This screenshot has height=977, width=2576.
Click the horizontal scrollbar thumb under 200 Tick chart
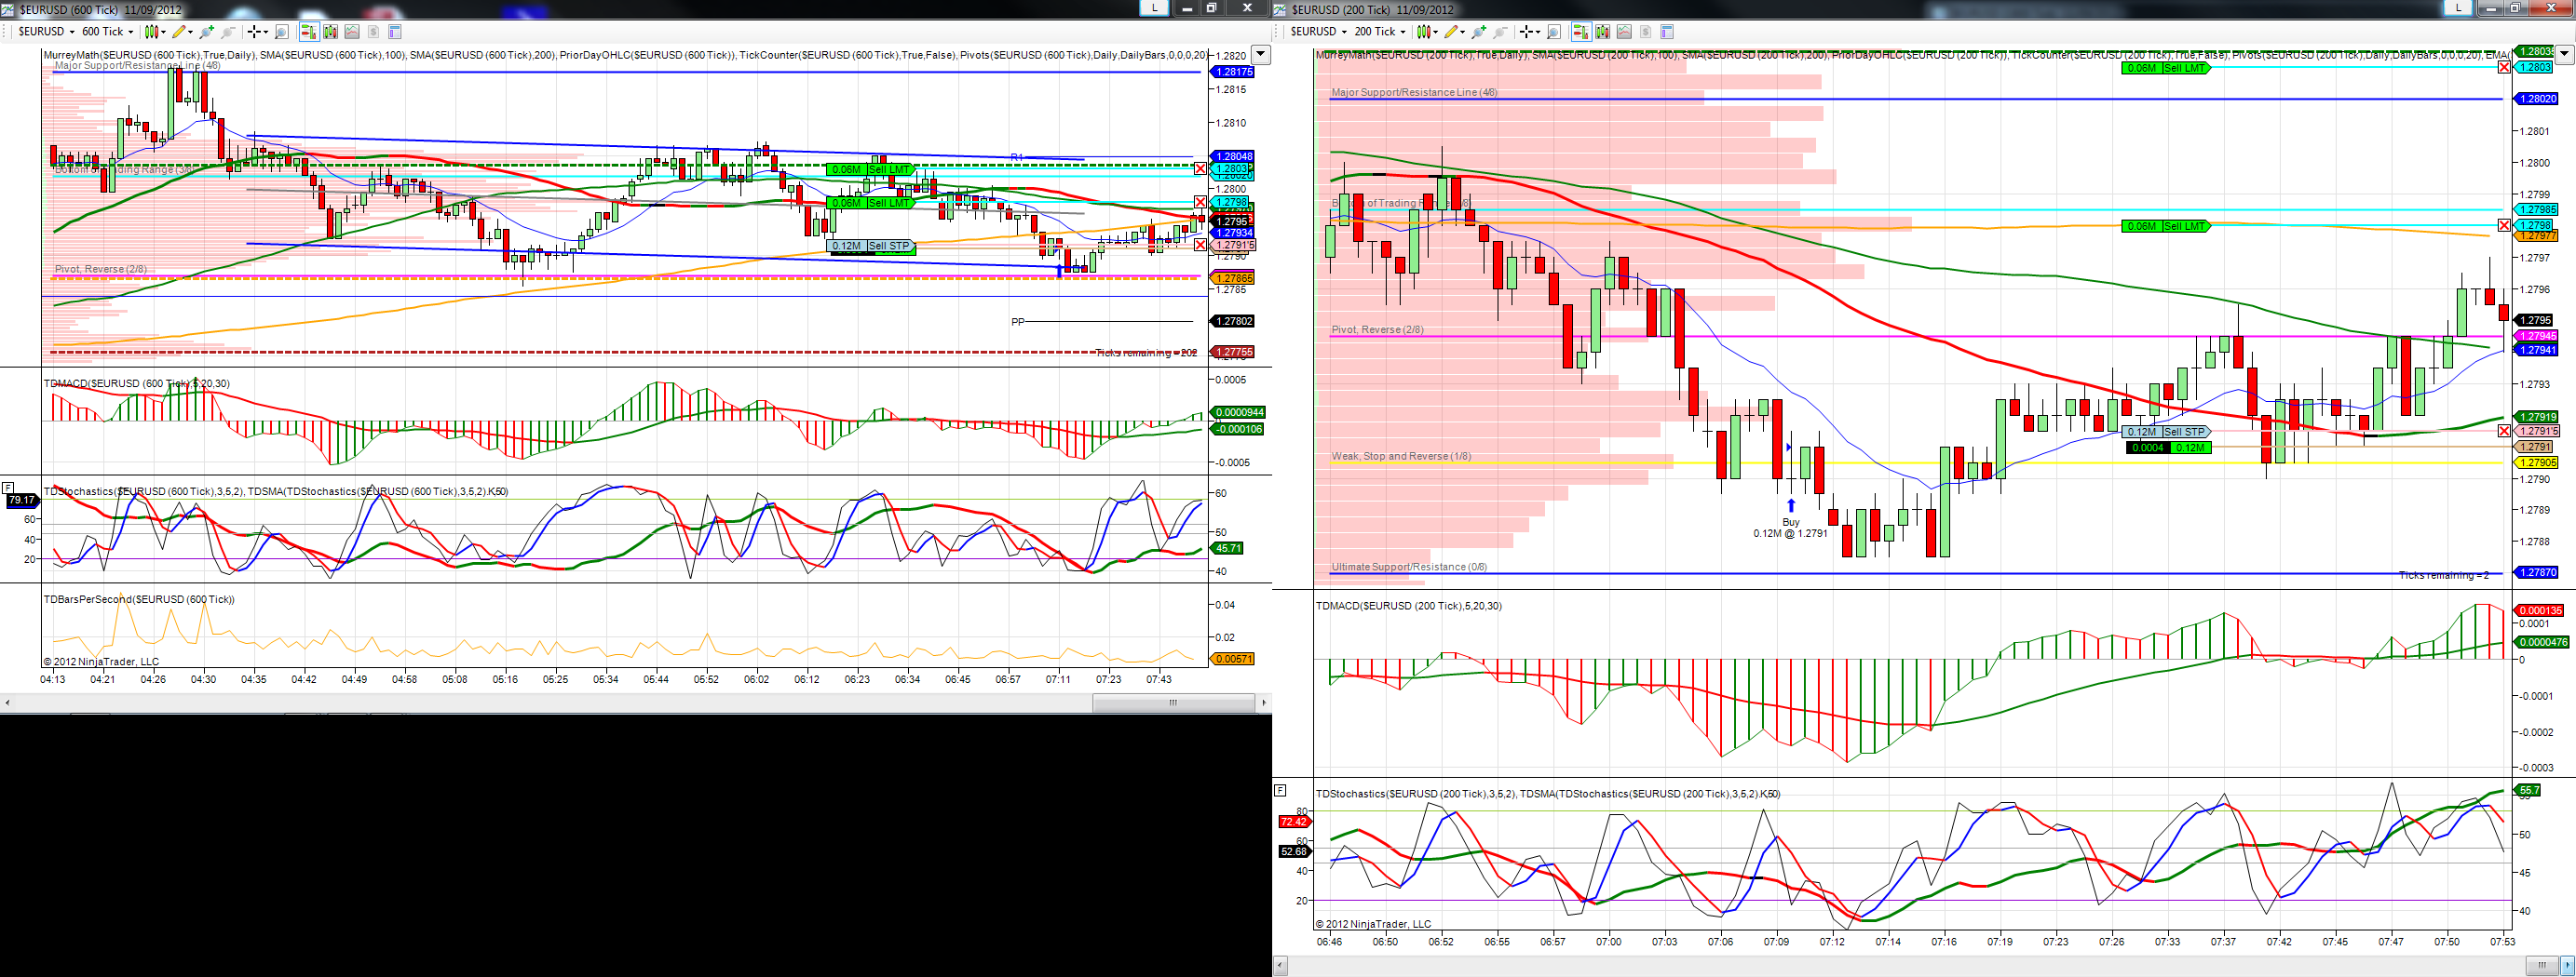coord(2541,965)
